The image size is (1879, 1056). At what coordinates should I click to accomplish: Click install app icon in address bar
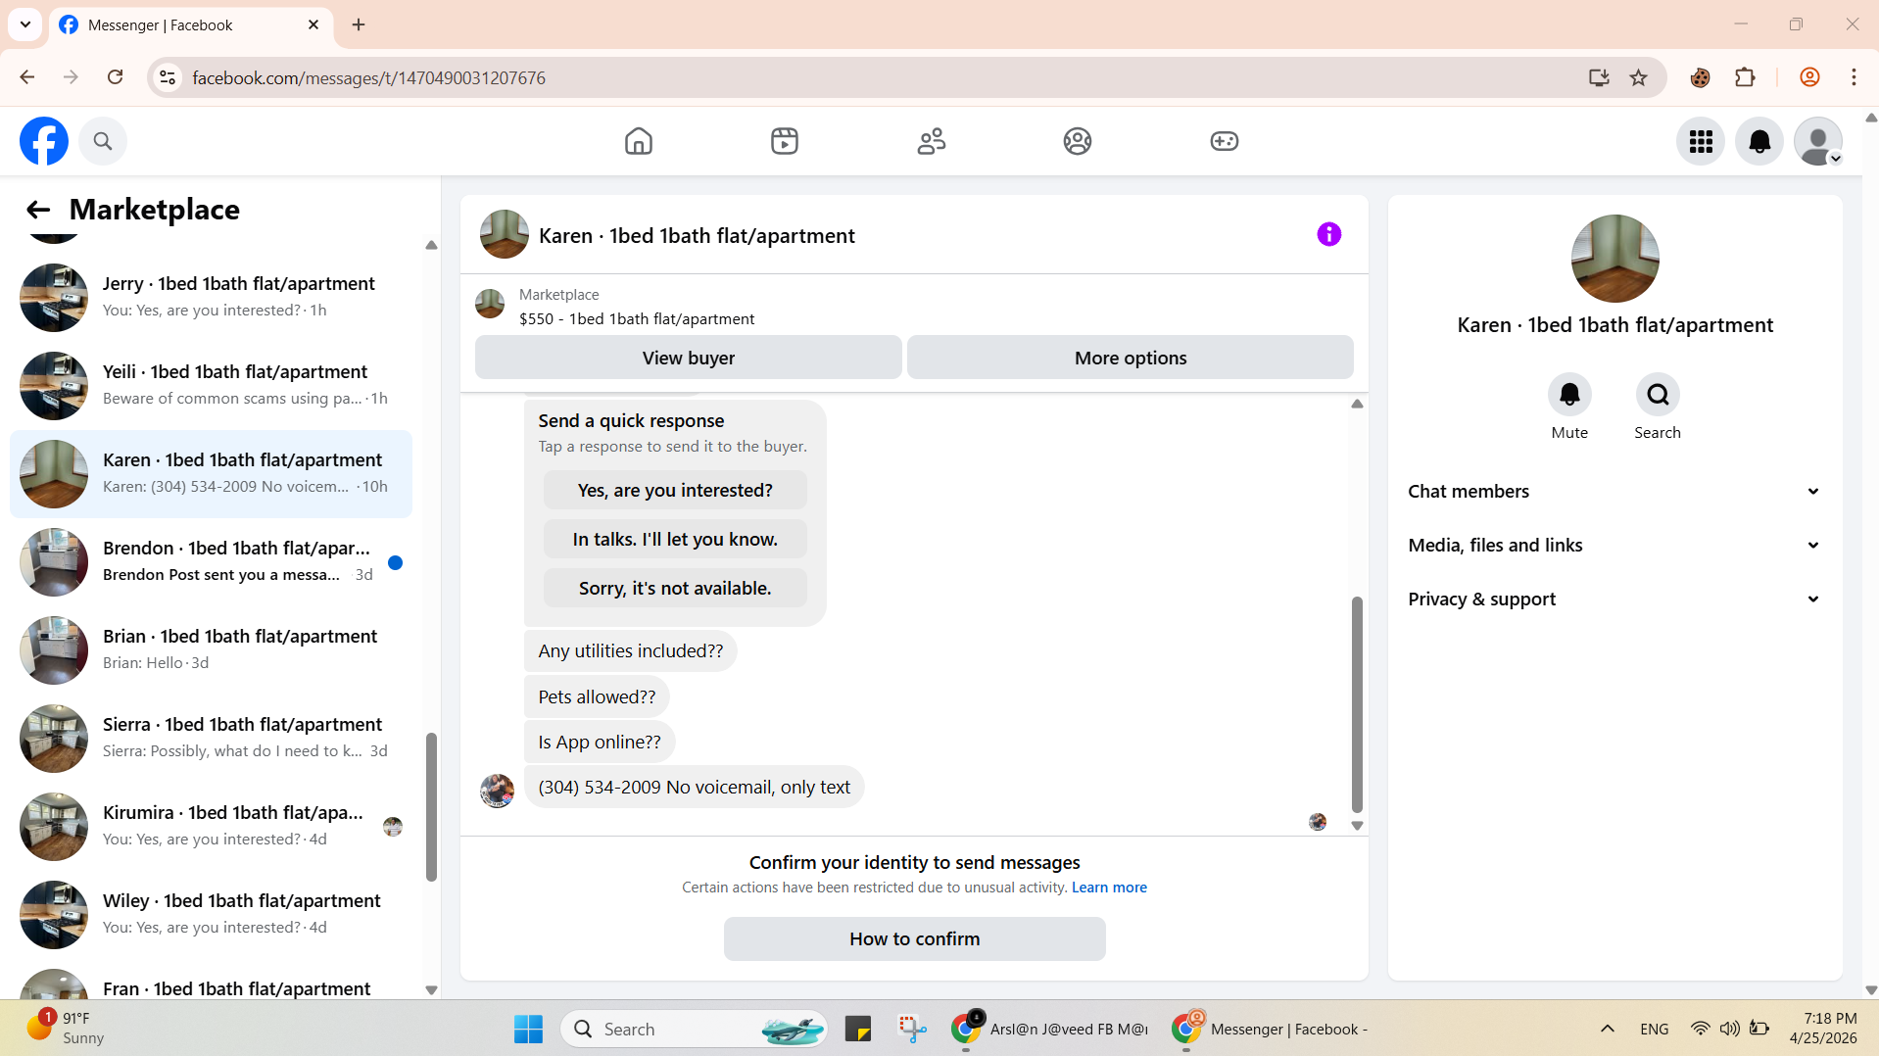point(1599,77)
